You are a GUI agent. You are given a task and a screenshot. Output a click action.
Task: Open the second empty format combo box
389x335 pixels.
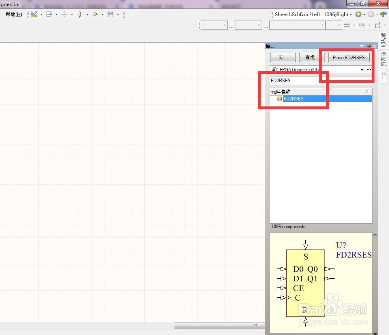[248, 25]
